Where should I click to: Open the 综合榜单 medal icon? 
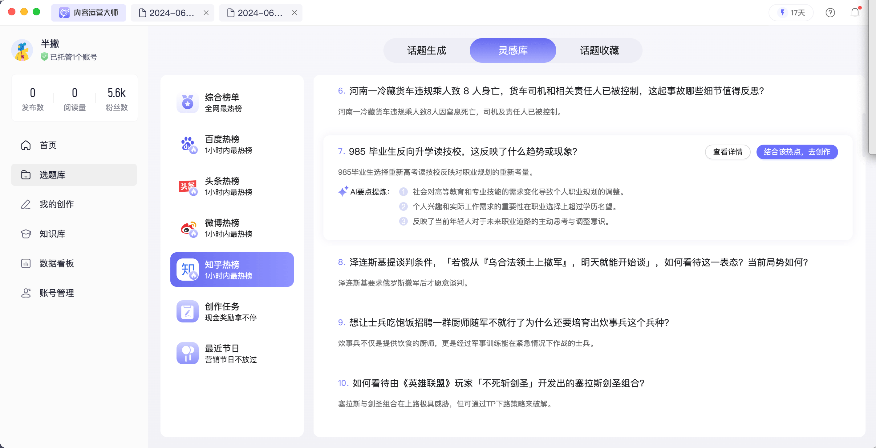pyautogui.click(x=187, y=102)
